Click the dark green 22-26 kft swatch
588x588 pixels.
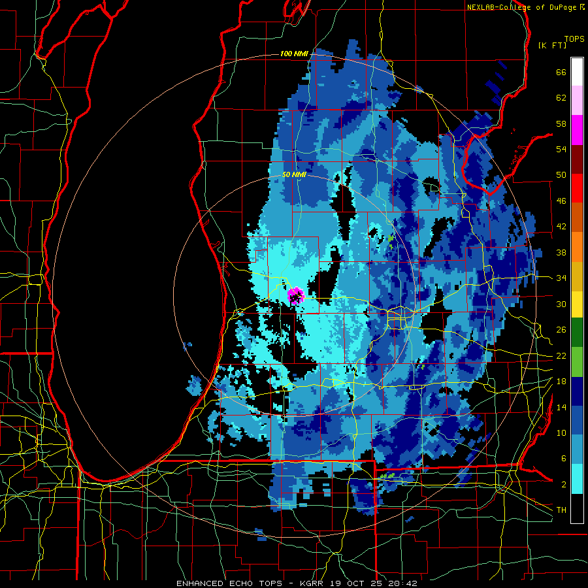click(x=577, y=333)
